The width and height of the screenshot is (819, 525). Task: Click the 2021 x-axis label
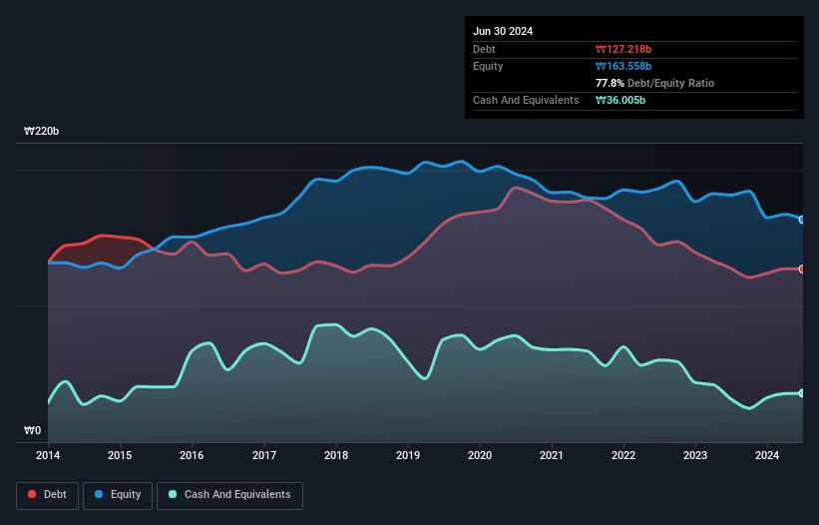[552, 455]
